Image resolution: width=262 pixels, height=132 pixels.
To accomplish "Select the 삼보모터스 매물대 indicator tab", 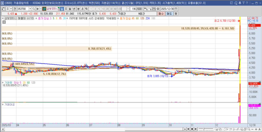I will pos(18,18).
